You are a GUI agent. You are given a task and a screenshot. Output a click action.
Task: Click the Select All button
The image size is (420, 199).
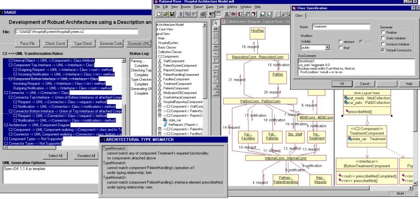coord(55,156)
